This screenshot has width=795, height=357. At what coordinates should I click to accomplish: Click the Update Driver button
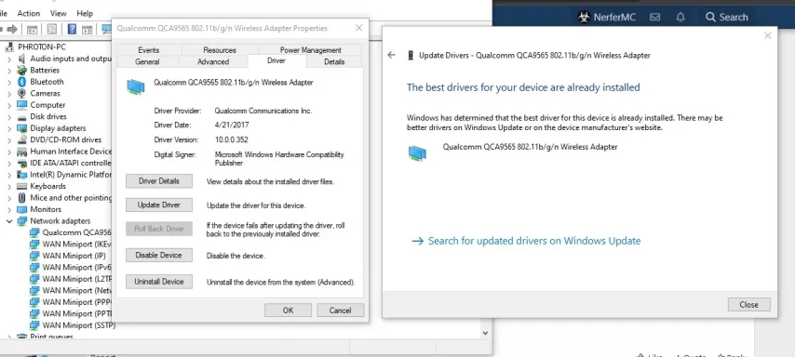point(158,205)
